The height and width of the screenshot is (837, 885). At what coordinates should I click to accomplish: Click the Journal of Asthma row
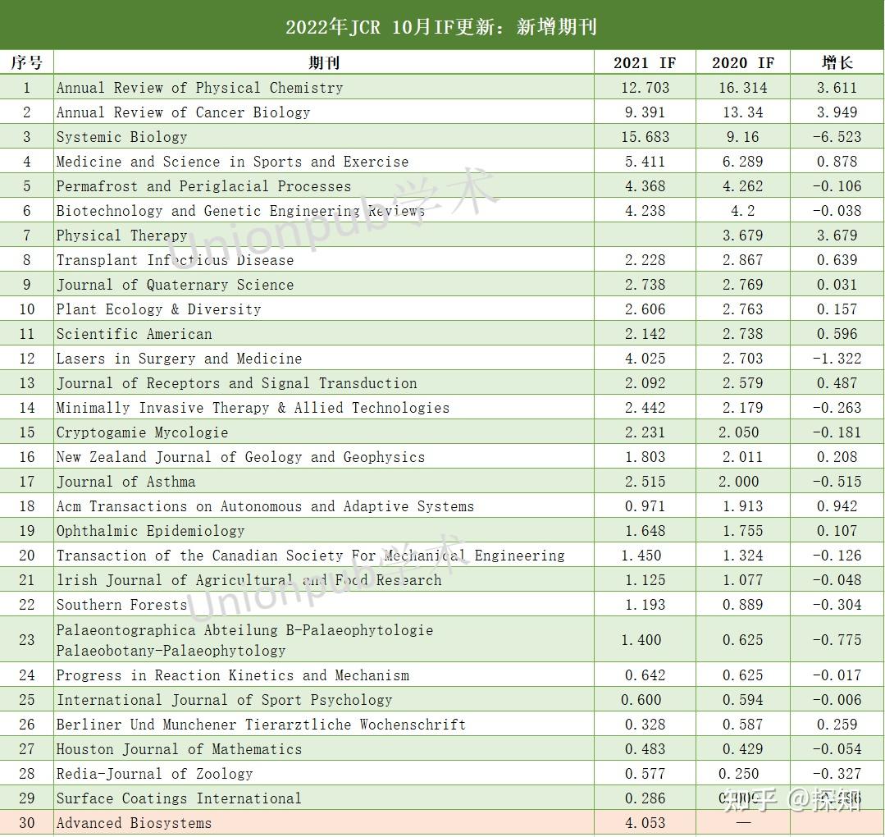coord(124,481)
